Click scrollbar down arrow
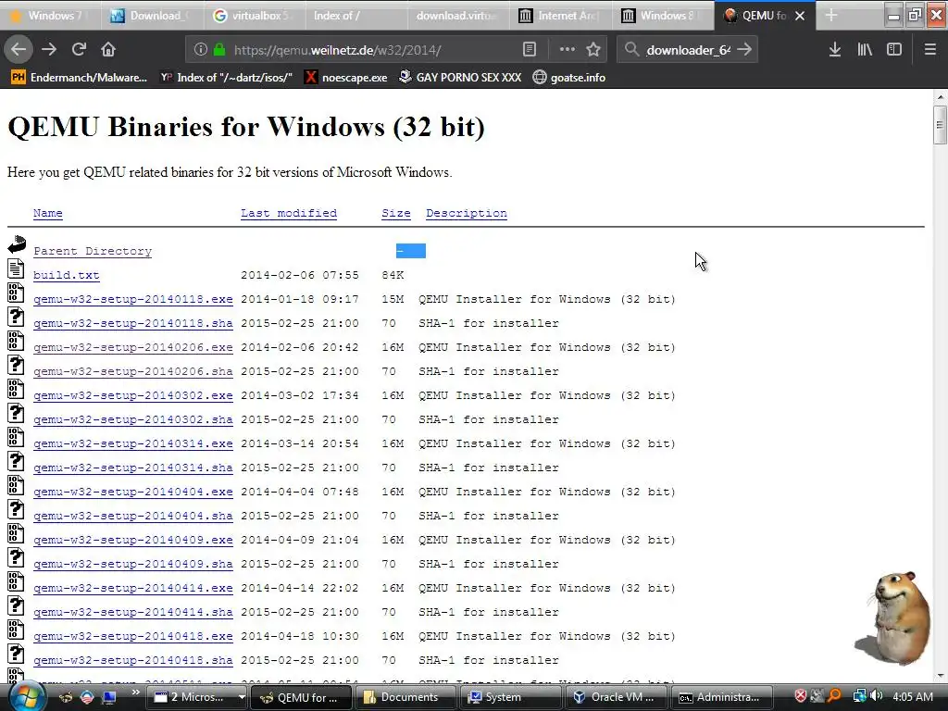This screenshot has width=948, height=711. coord(941,676)
